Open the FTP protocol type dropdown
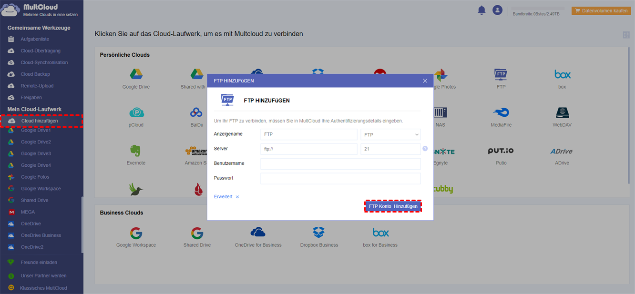Screen dimensions: 635x294 390,134
